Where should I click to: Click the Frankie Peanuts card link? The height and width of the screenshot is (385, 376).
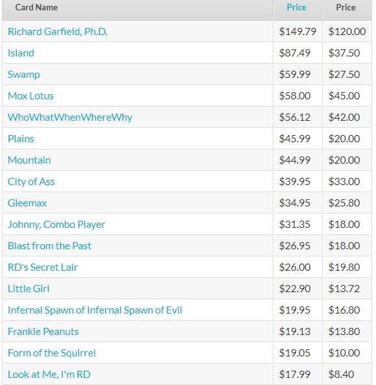(x=44, y=332)
